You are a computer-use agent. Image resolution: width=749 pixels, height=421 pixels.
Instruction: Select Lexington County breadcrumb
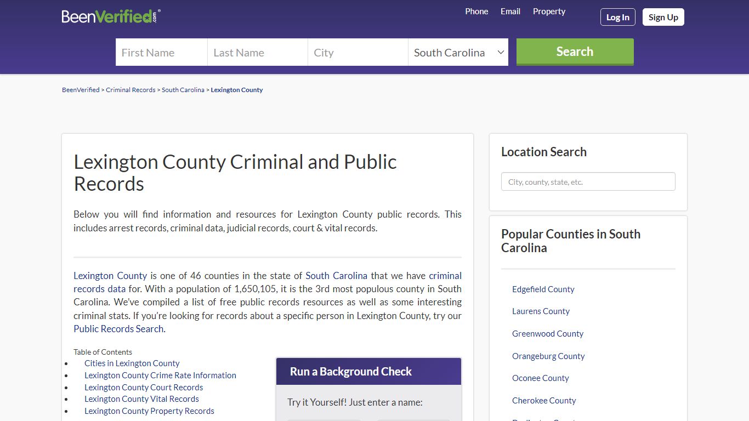[x=237, y=90]
